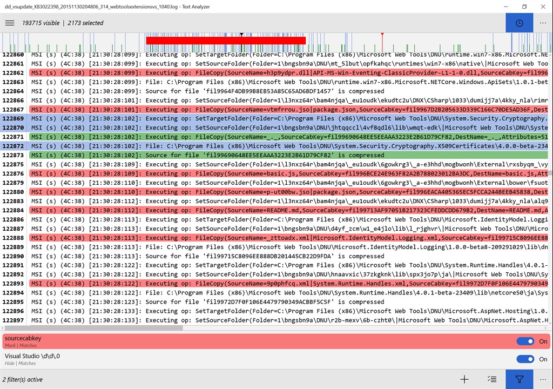Image resolution: width=553 pixels, height=389 pixels.
Task: Select line 122896 AspNet.Hosting SetTargetFolder
Action: 275,311
